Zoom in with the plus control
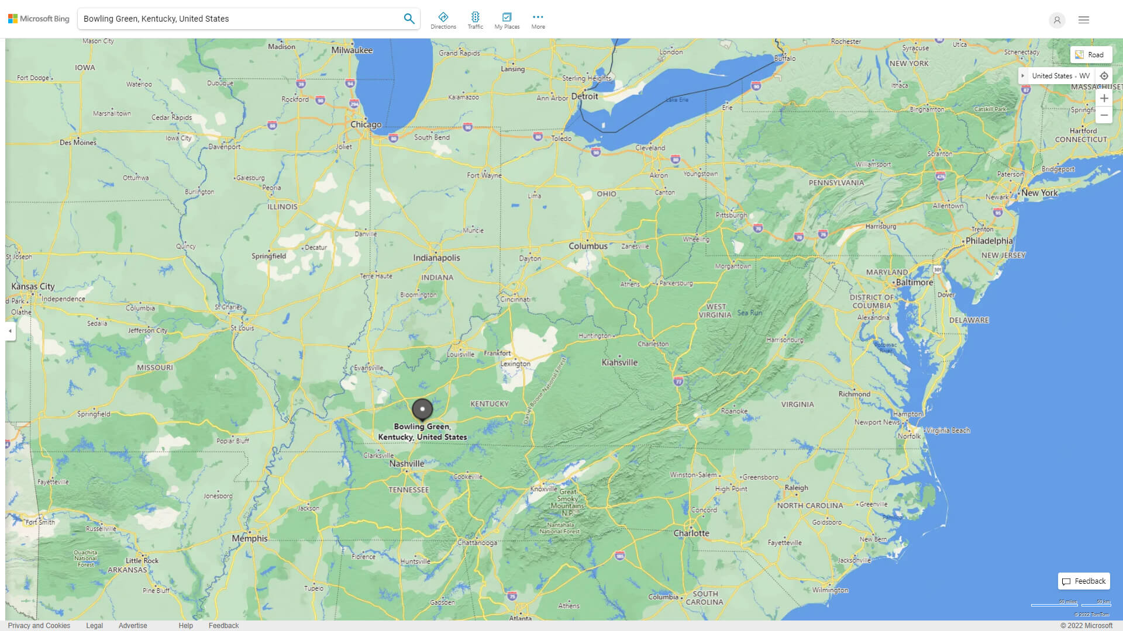 pyautogui.click(x=1104, y=98)
